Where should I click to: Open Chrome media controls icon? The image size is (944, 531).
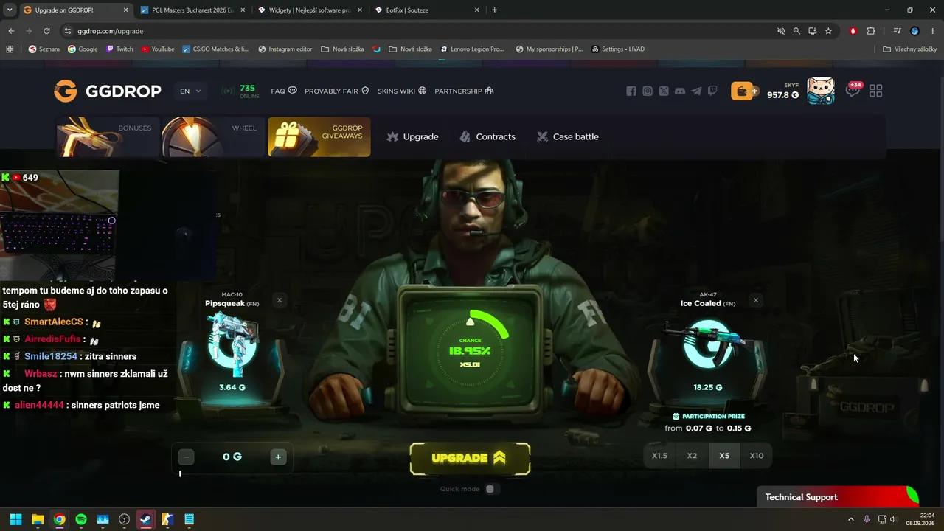click(x=897, y=31)
